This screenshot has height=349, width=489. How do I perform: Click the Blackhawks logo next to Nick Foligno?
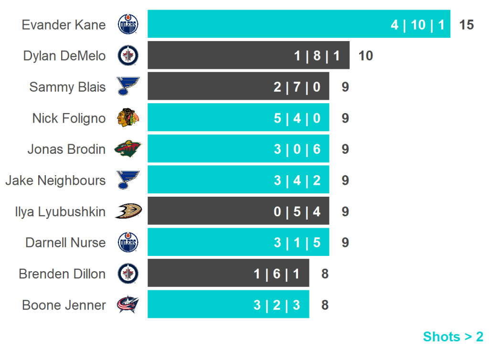(128, 117)
